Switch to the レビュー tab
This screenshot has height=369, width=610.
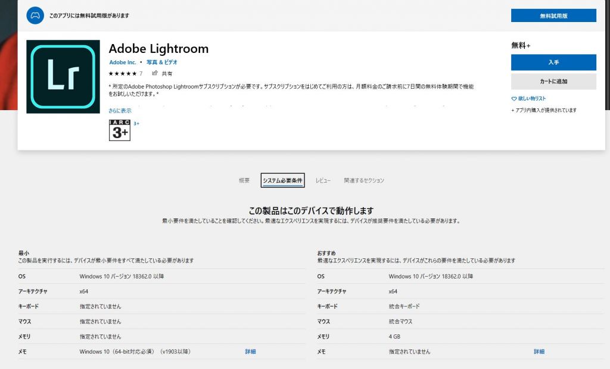click(x=323, y=180)
